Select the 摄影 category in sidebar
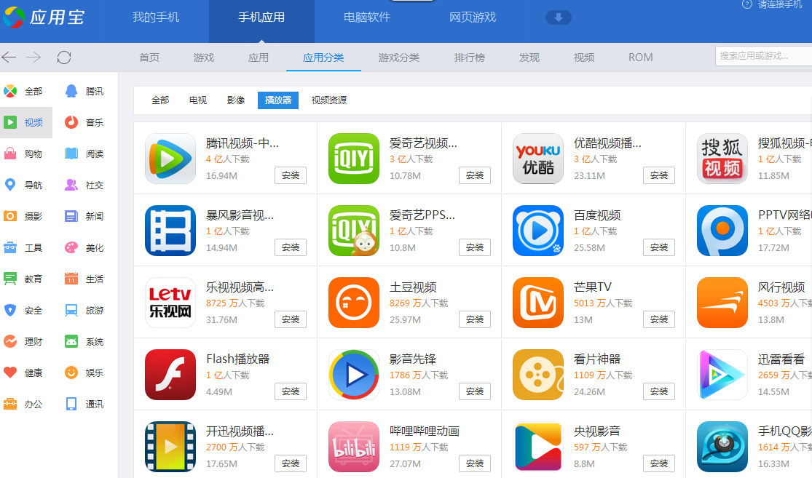Image resolution: width=812 pixels, height=478 pixels. tap(23, 216)
